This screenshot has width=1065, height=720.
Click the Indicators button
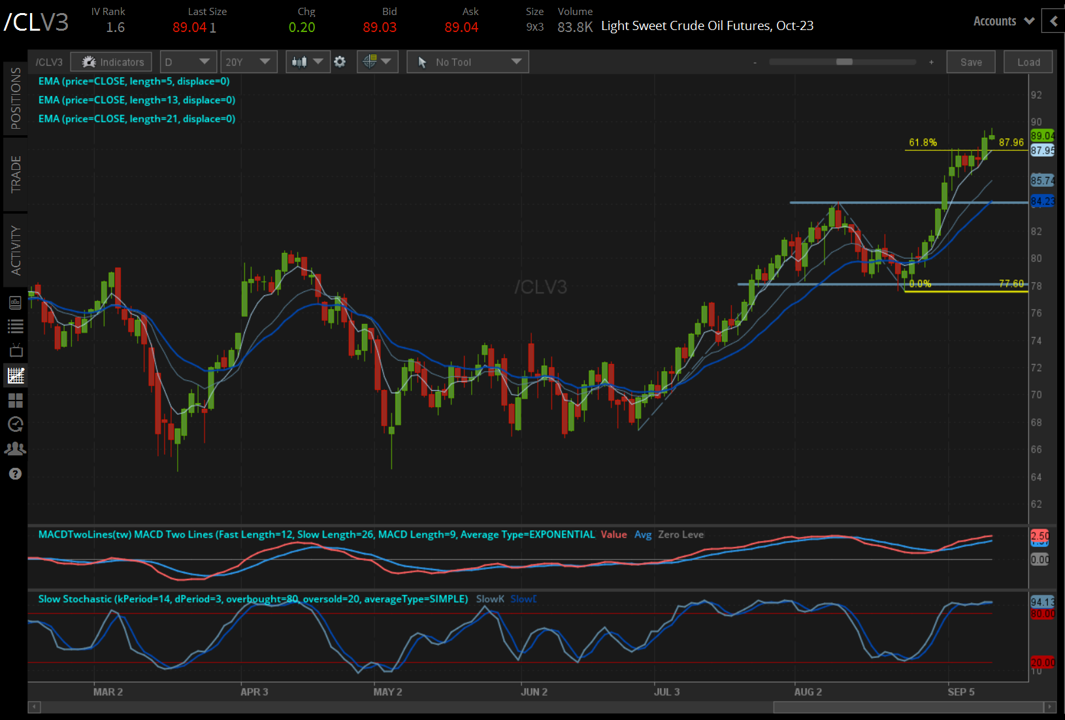pyautogui.click(x=112, y=62)
